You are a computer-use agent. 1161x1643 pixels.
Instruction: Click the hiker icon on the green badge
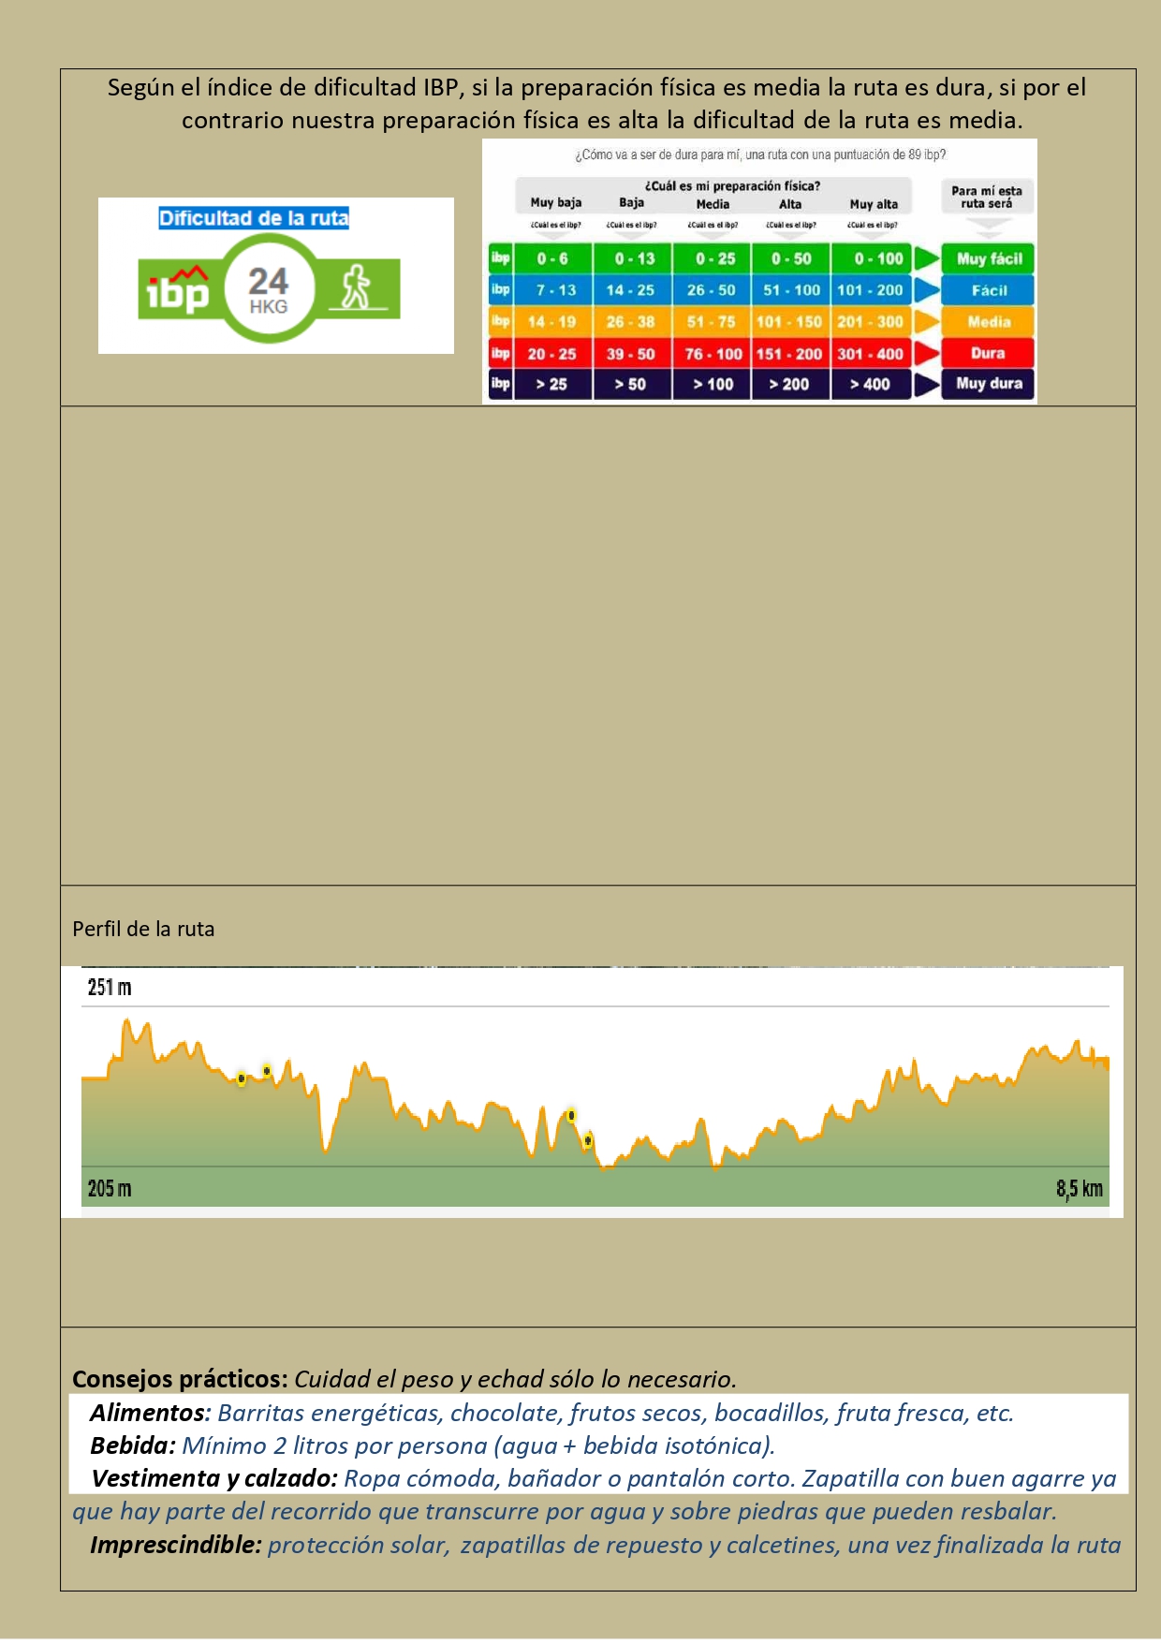tap(356, 287)
